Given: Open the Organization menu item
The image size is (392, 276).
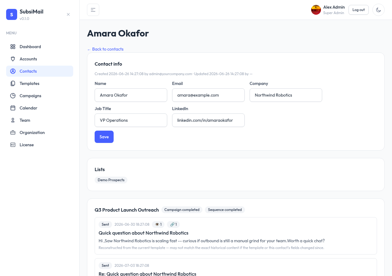Looking at the screenshot, I should tap(40, 132).
